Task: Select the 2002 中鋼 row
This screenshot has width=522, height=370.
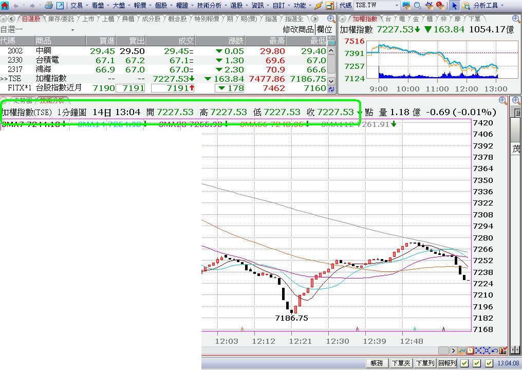Action: [163, 51]
